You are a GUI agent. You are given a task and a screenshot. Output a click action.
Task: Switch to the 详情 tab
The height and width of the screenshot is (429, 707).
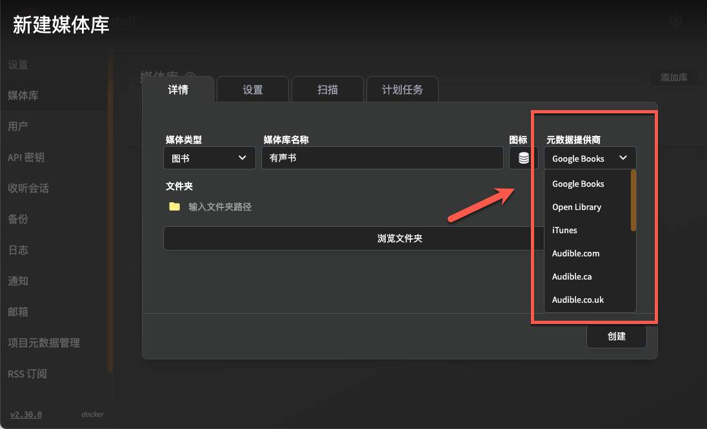tap(178, 90)
